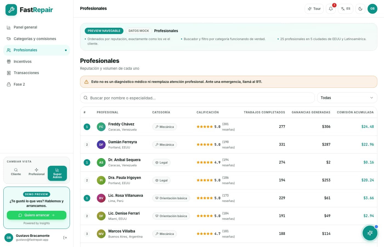This screenshot has width=384, height=247.
Task: Click the GANANCIAS GENERADAS column header
Action: coord(311,112)
